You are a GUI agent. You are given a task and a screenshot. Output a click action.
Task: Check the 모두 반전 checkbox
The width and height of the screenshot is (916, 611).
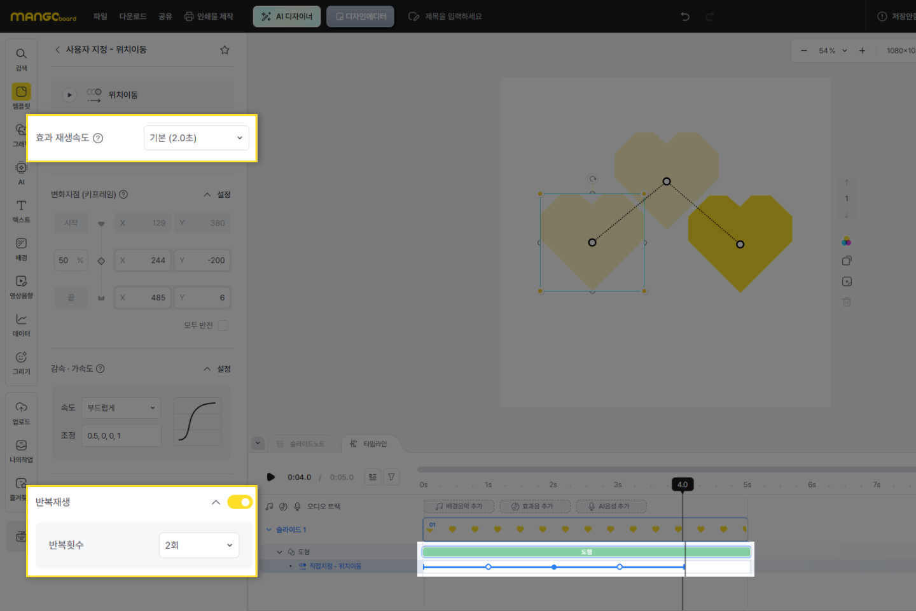pyautogui.click(x=223, y=325)
